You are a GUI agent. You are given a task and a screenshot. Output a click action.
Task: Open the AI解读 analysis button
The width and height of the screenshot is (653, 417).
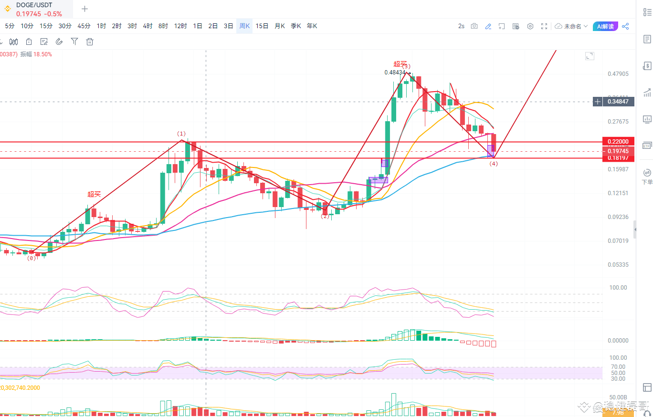click(605, 26)
